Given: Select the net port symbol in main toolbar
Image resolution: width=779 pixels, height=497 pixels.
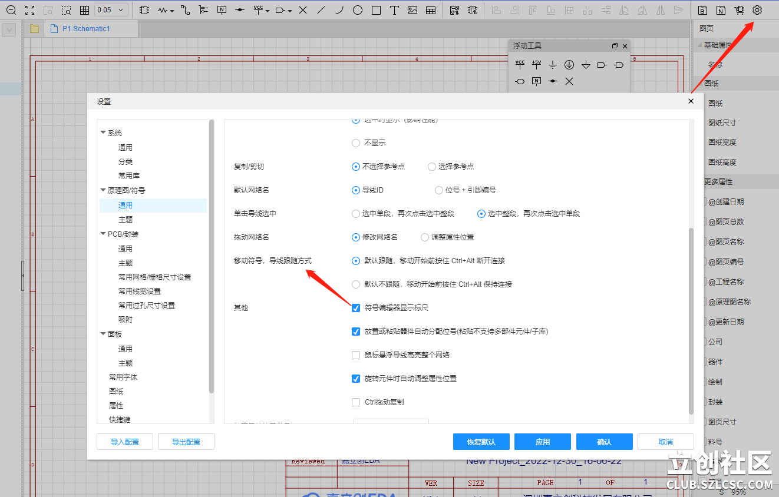Looking at the screenshot, I should (280, 10).
